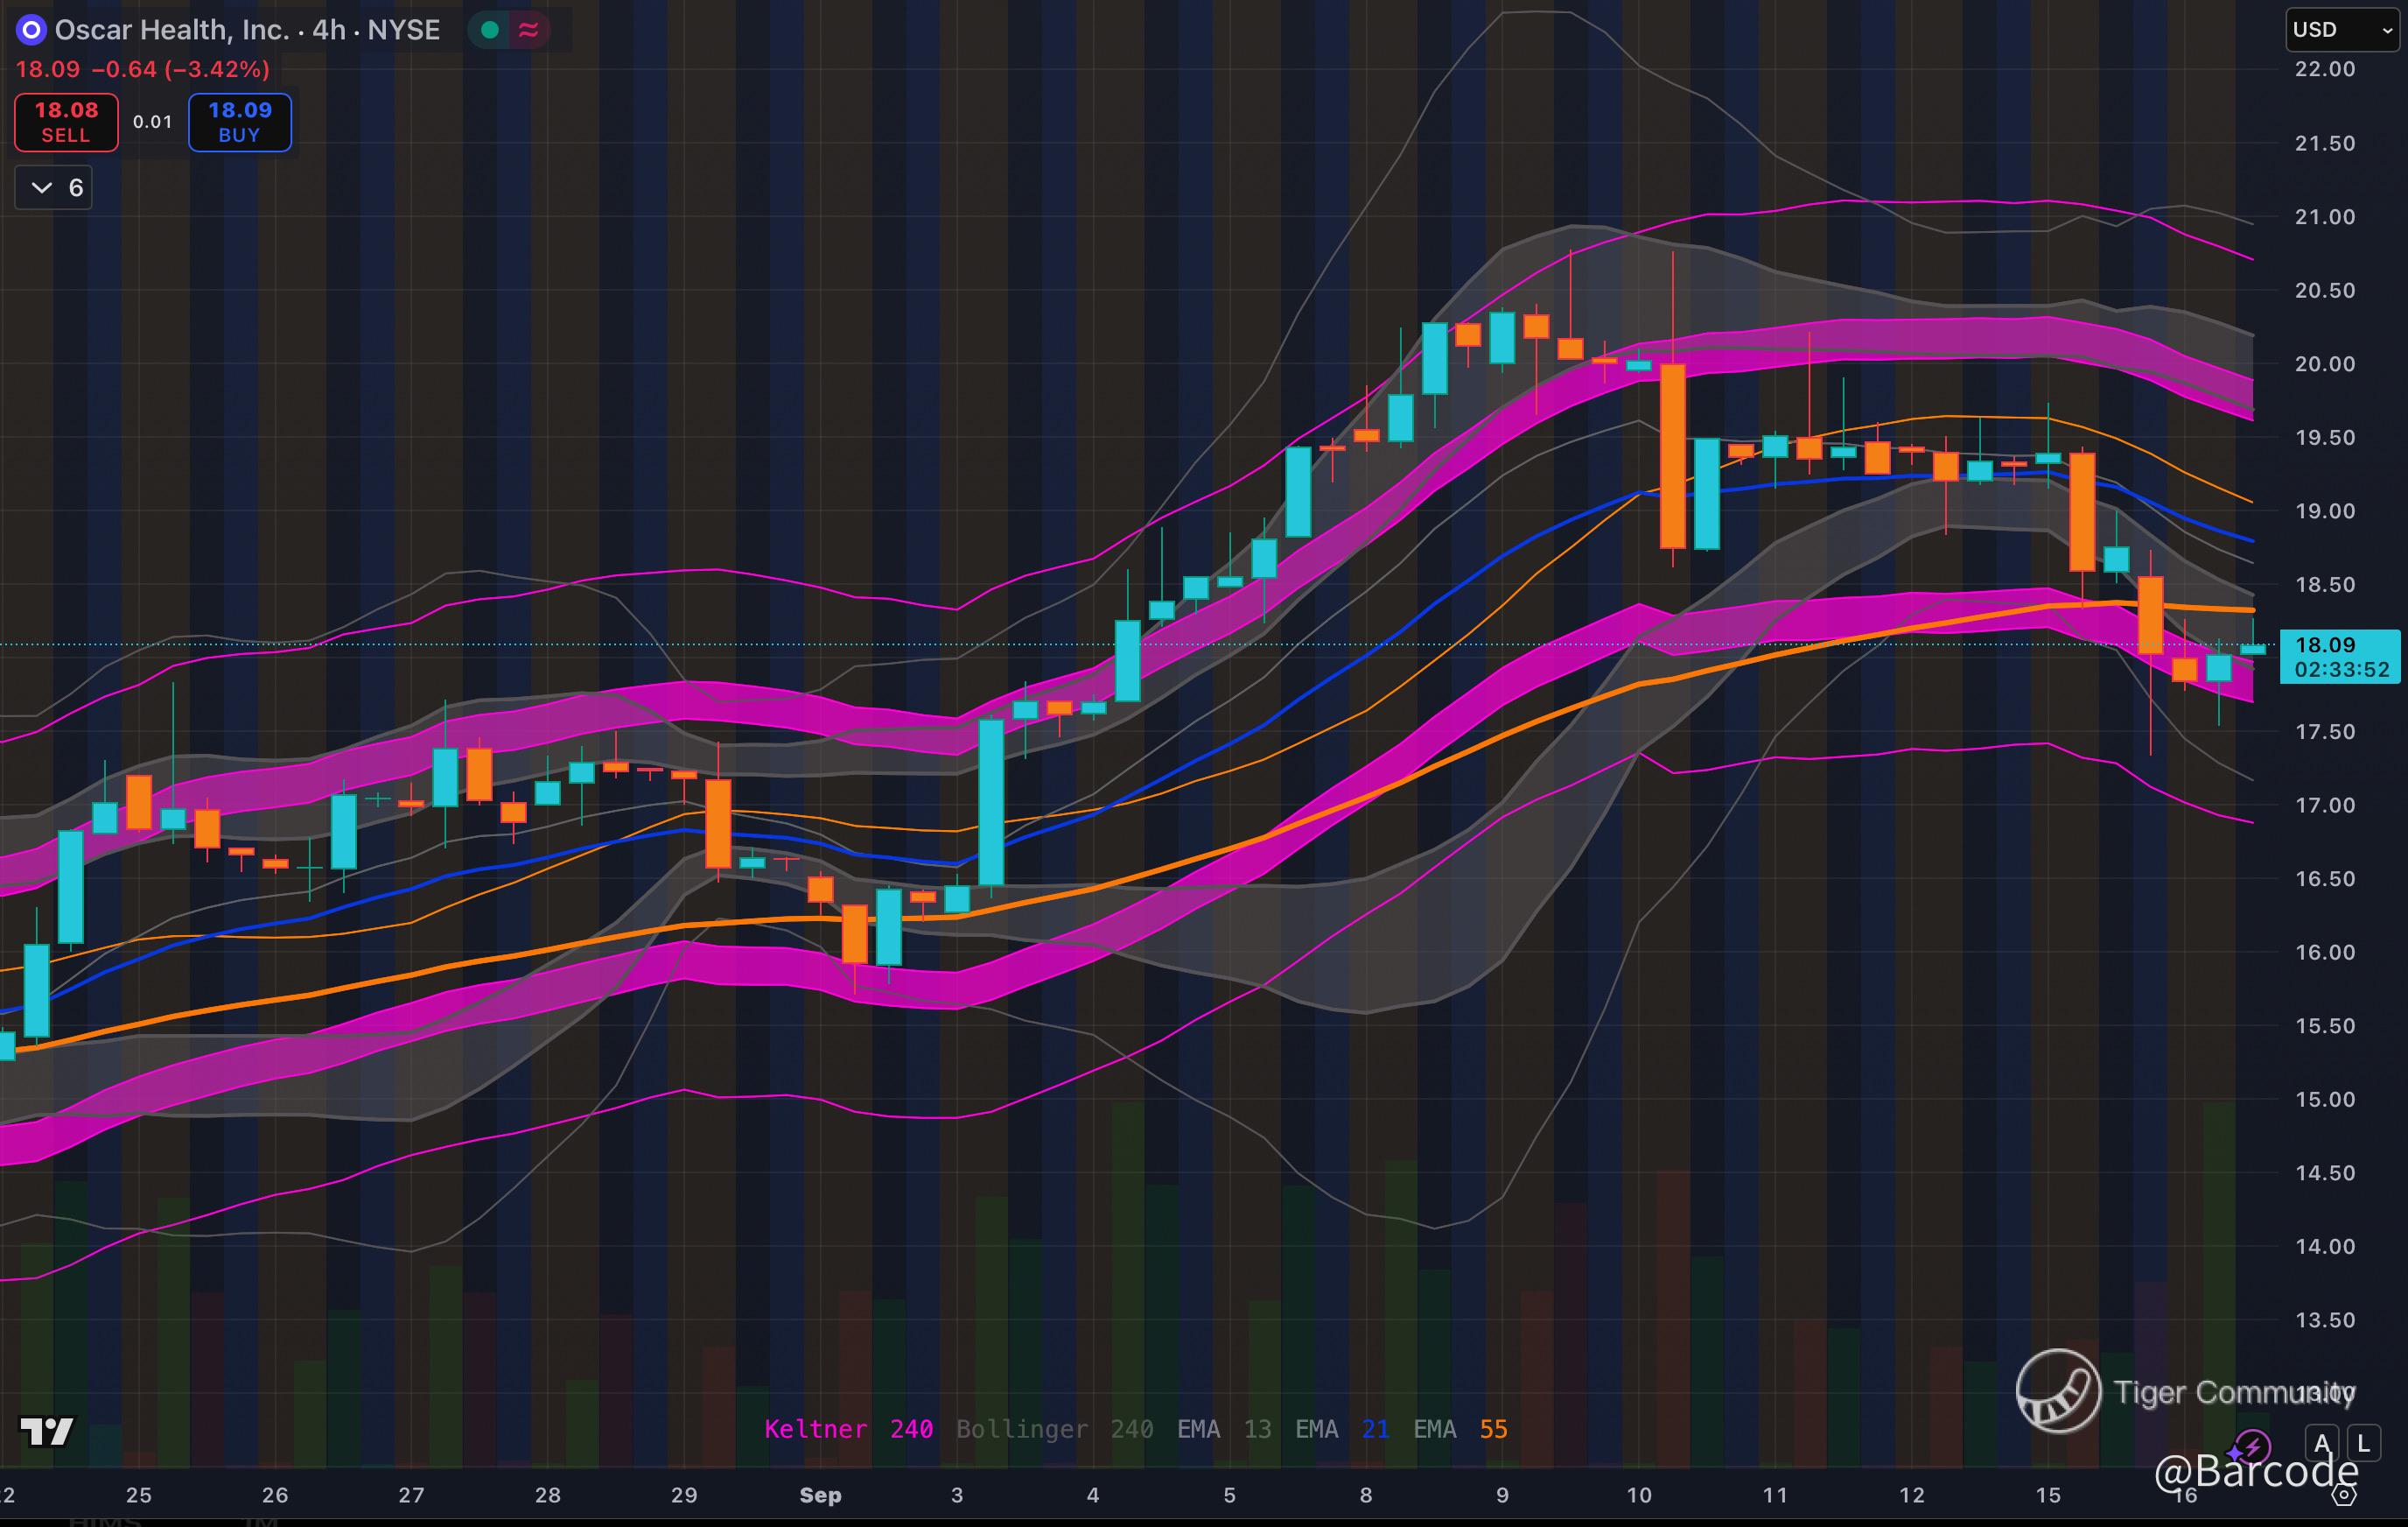Toggle log scale with the L button
2408x1527 pixels.
tap(2363, 1444)
